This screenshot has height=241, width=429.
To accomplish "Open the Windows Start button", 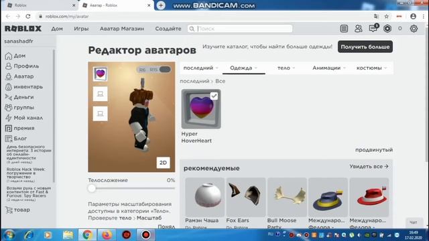I will [x=9, y=235].
